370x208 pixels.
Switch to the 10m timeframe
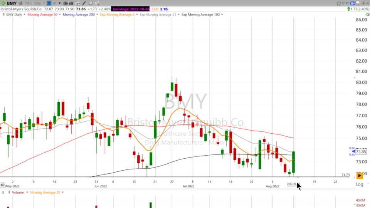[28, 3]
